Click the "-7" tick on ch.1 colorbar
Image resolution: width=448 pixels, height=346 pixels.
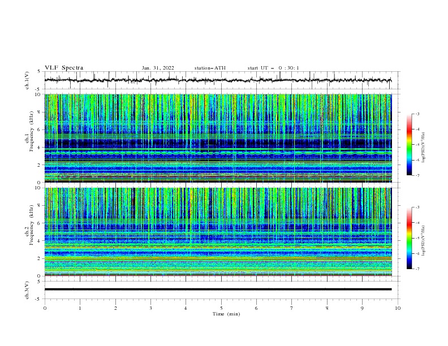click(x=417, y=175)
